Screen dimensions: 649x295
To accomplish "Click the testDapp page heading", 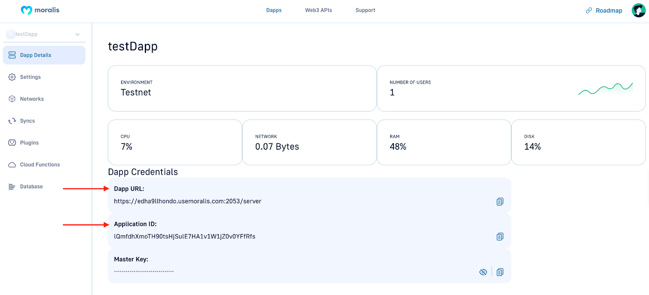I will coord(133,47).
